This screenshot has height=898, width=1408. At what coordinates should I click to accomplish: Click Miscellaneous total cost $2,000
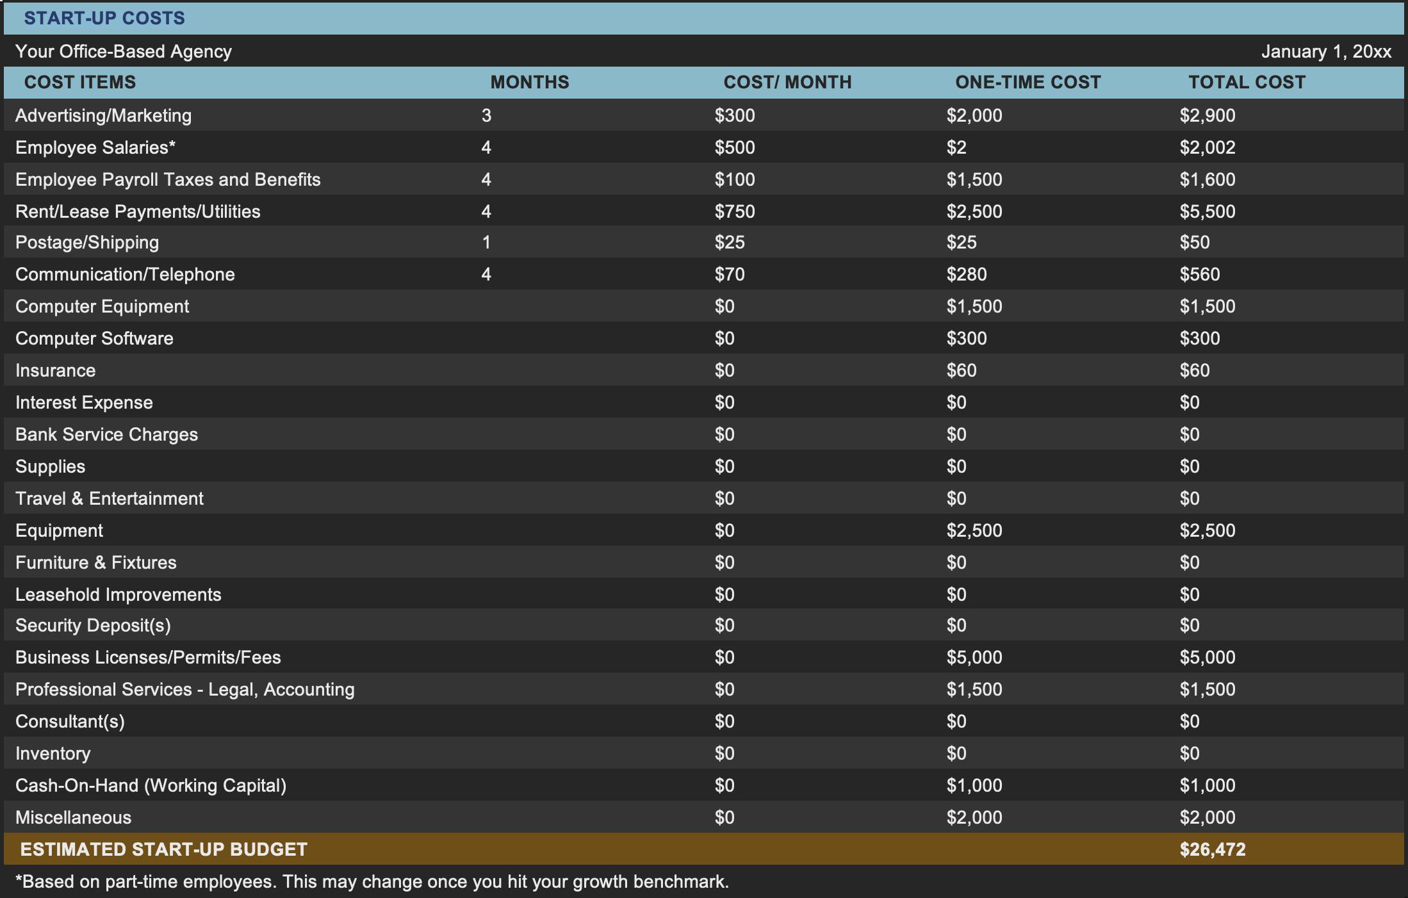click(1207, 817)
